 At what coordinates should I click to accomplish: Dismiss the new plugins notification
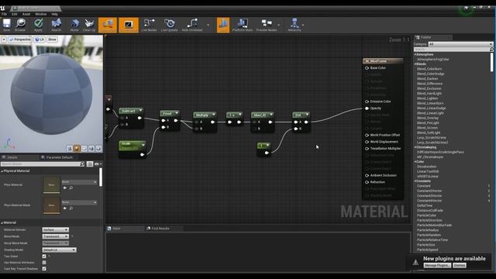pos(460,265)
